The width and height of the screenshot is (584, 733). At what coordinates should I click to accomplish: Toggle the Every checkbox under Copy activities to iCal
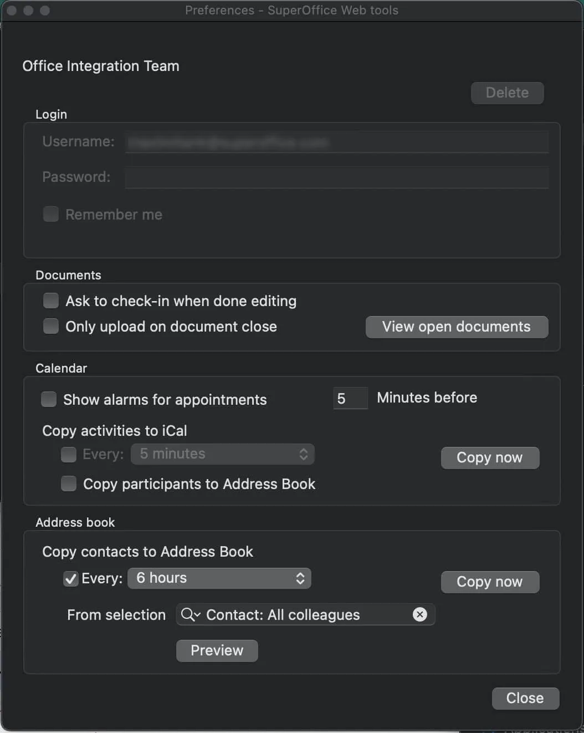[x=69, y=455]
